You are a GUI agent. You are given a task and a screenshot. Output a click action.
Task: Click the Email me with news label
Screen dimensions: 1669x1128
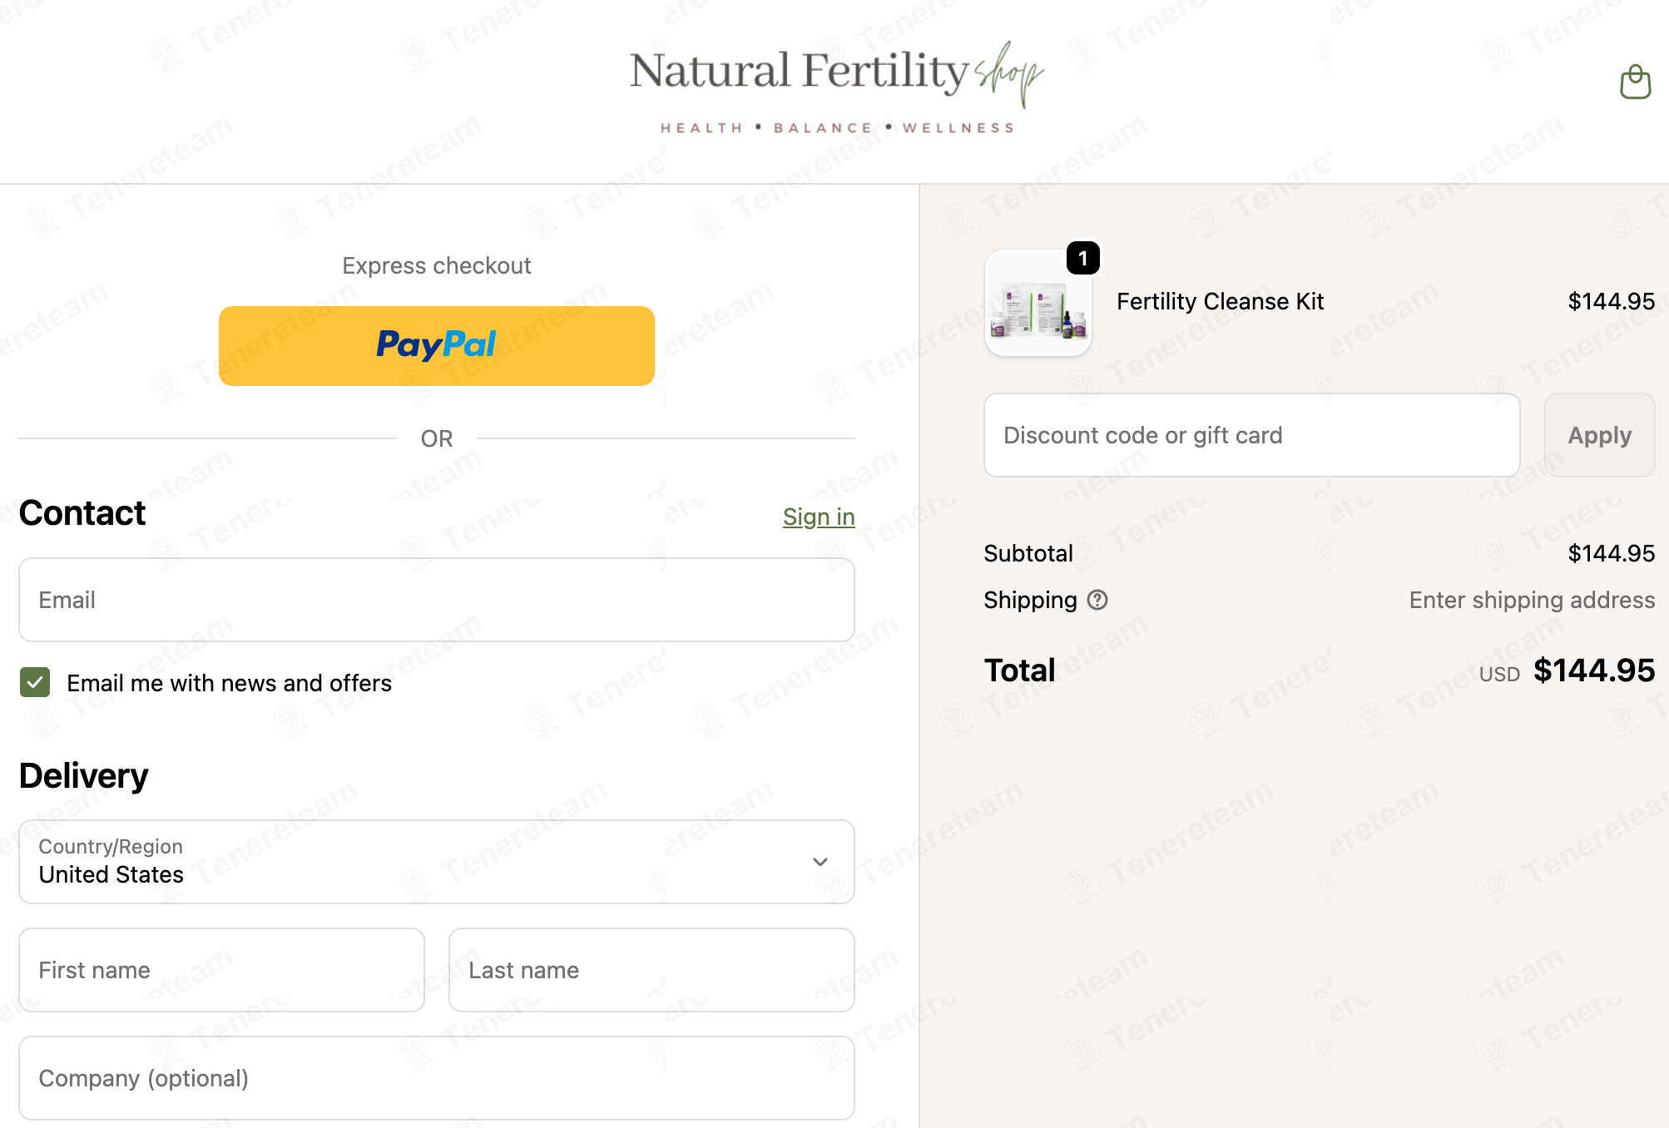[229, 683]
